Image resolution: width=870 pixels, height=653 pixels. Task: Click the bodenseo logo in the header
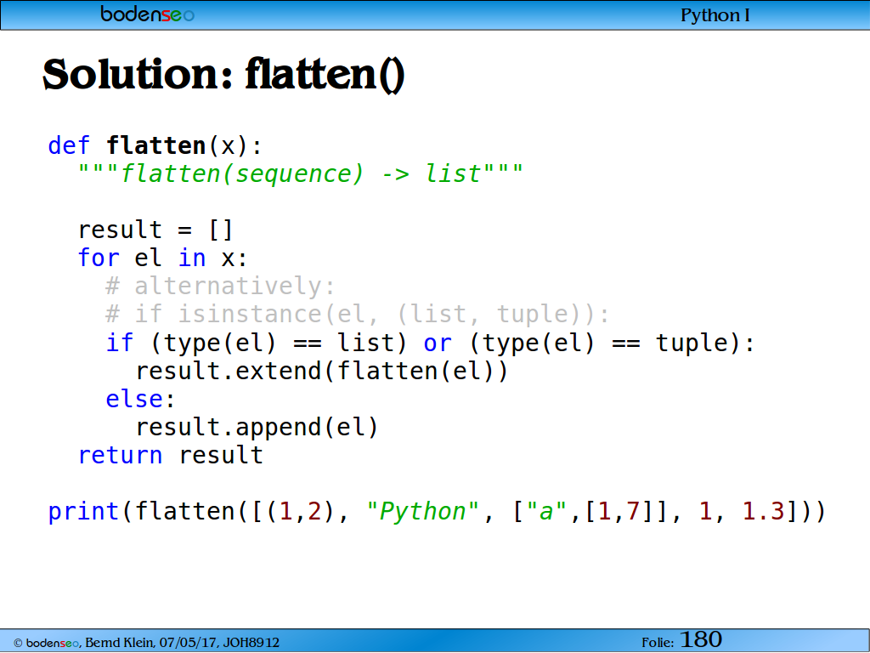coord(148,14)
